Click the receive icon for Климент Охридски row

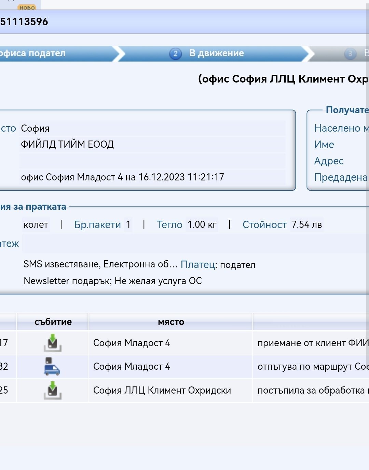(x=52, y=390)
